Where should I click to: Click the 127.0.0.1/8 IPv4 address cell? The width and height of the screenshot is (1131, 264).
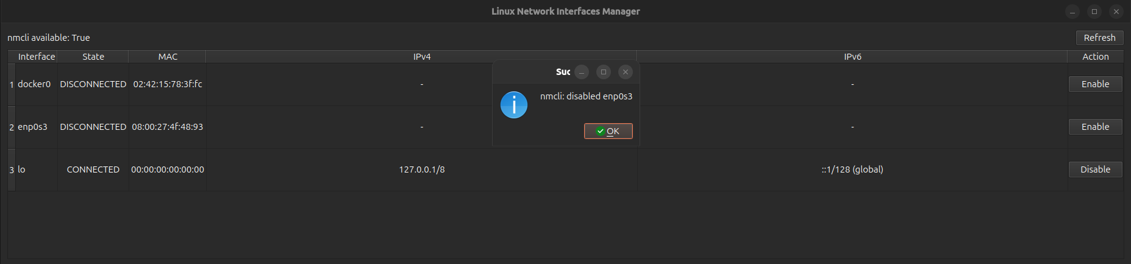421,169
